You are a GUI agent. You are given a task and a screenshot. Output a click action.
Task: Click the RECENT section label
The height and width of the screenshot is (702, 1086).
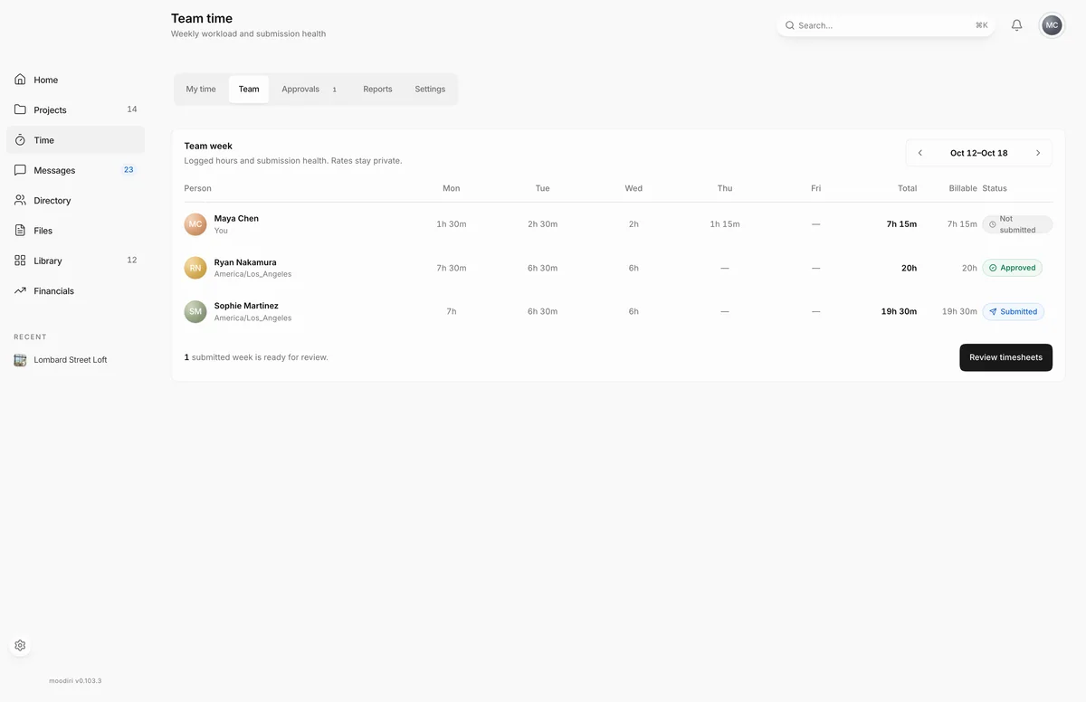coord(30,337)
